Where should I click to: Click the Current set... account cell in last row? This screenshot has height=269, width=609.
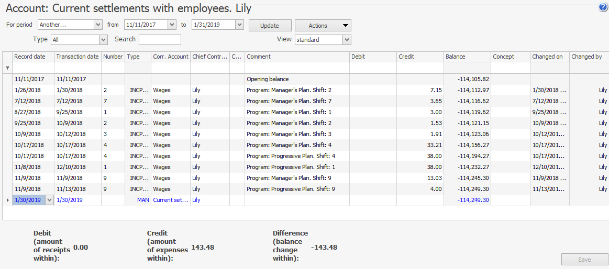click(x=170, y=200)
